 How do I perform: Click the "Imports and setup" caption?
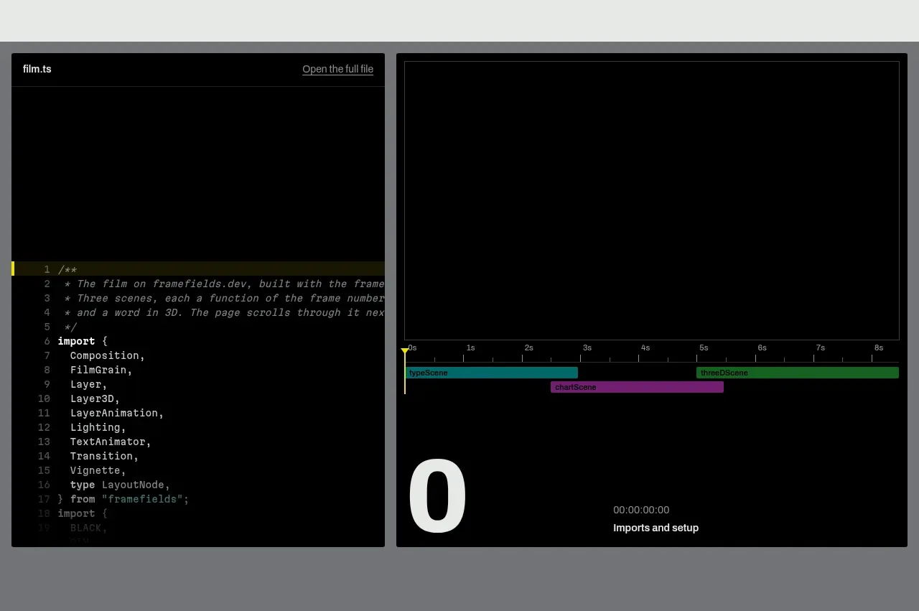point(656,528)
